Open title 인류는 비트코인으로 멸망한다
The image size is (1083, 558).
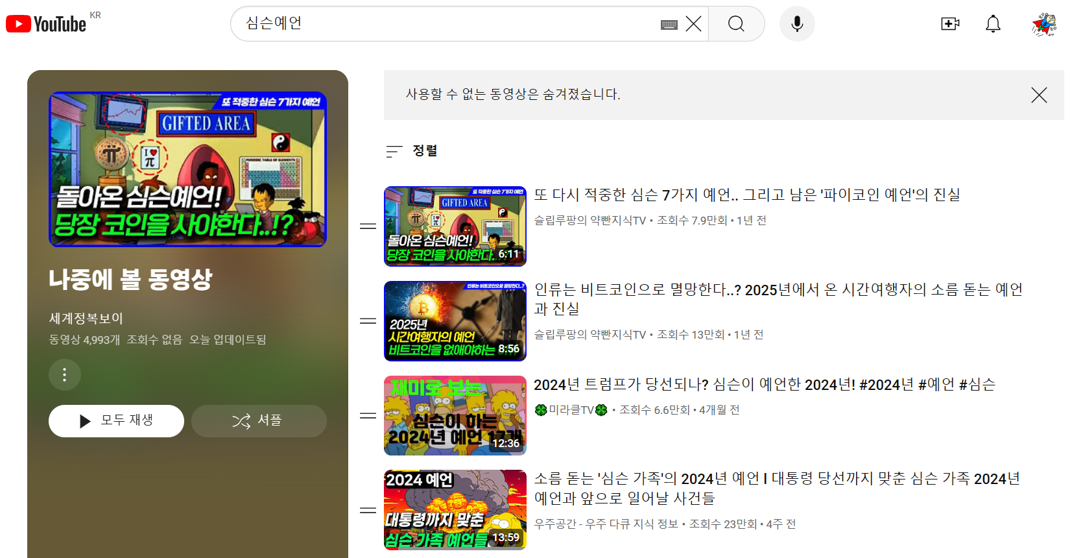[x=778, y=299]
